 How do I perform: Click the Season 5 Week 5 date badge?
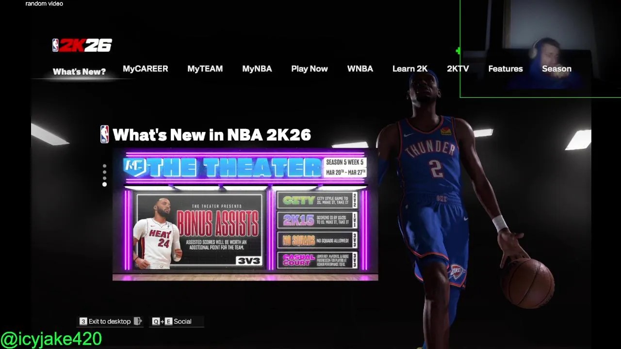pyautogui.click(x=345, y=167)
